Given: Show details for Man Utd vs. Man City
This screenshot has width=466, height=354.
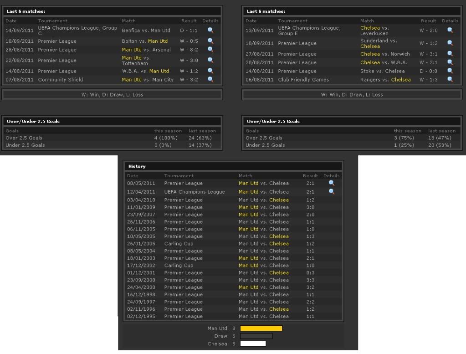Looking at the screenshot, I should point(210,79).
